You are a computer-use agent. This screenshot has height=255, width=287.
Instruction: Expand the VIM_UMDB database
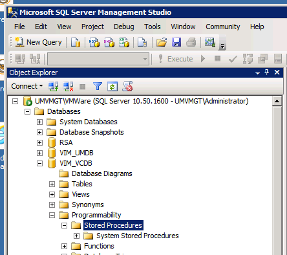[39, 153]
